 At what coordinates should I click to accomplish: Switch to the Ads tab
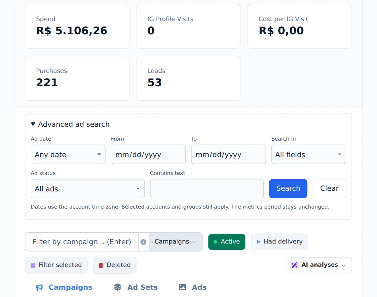coord(193,287)
